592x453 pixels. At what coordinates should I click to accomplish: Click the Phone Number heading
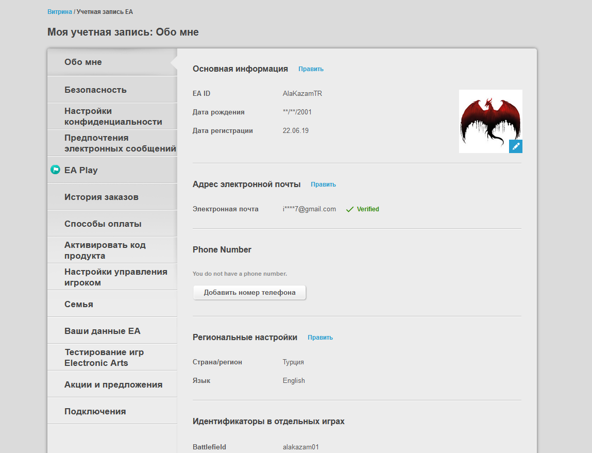pos(222,249)
